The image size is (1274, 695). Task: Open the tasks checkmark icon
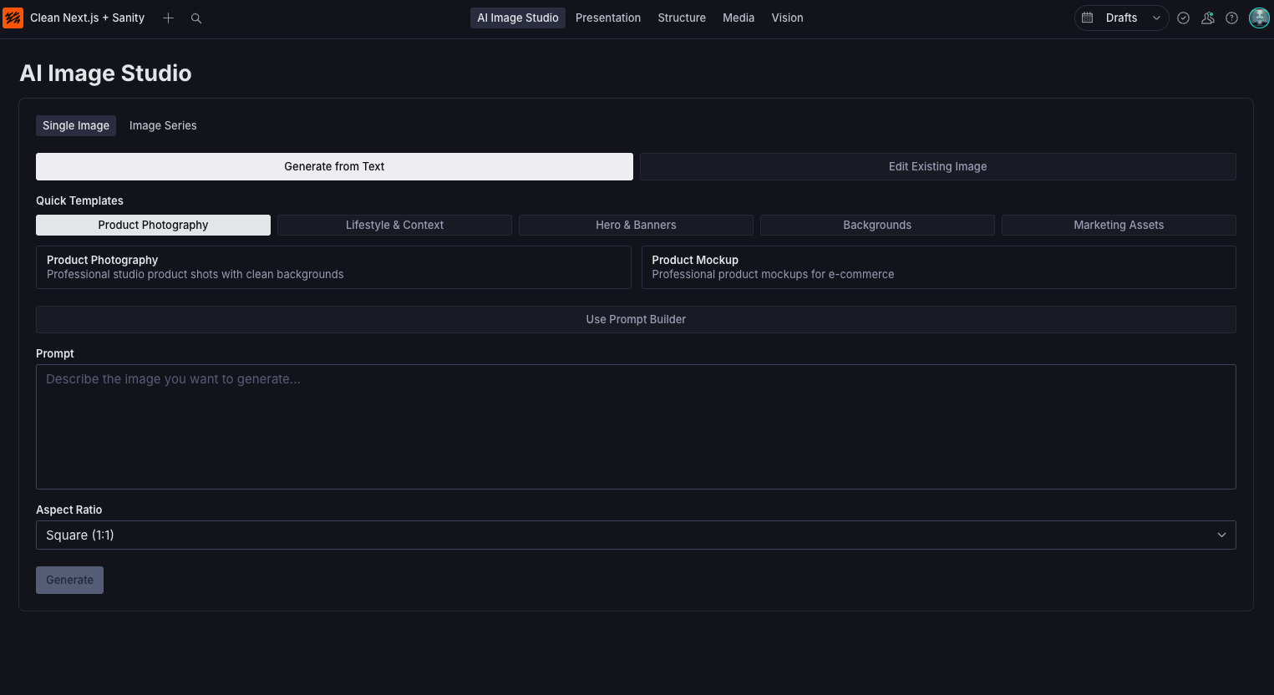pyautogui.click(x=1183, y=18)
